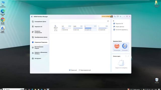Open weather widget on taskbar
This screenshot has height=90, width=161.
[x=134, y=89]
